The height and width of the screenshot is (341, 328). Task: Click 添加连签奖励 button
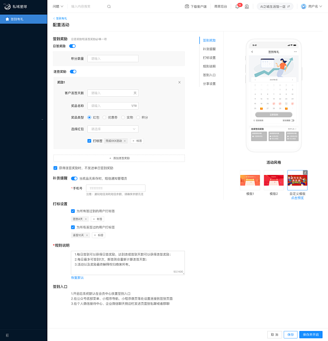[119, 158]
